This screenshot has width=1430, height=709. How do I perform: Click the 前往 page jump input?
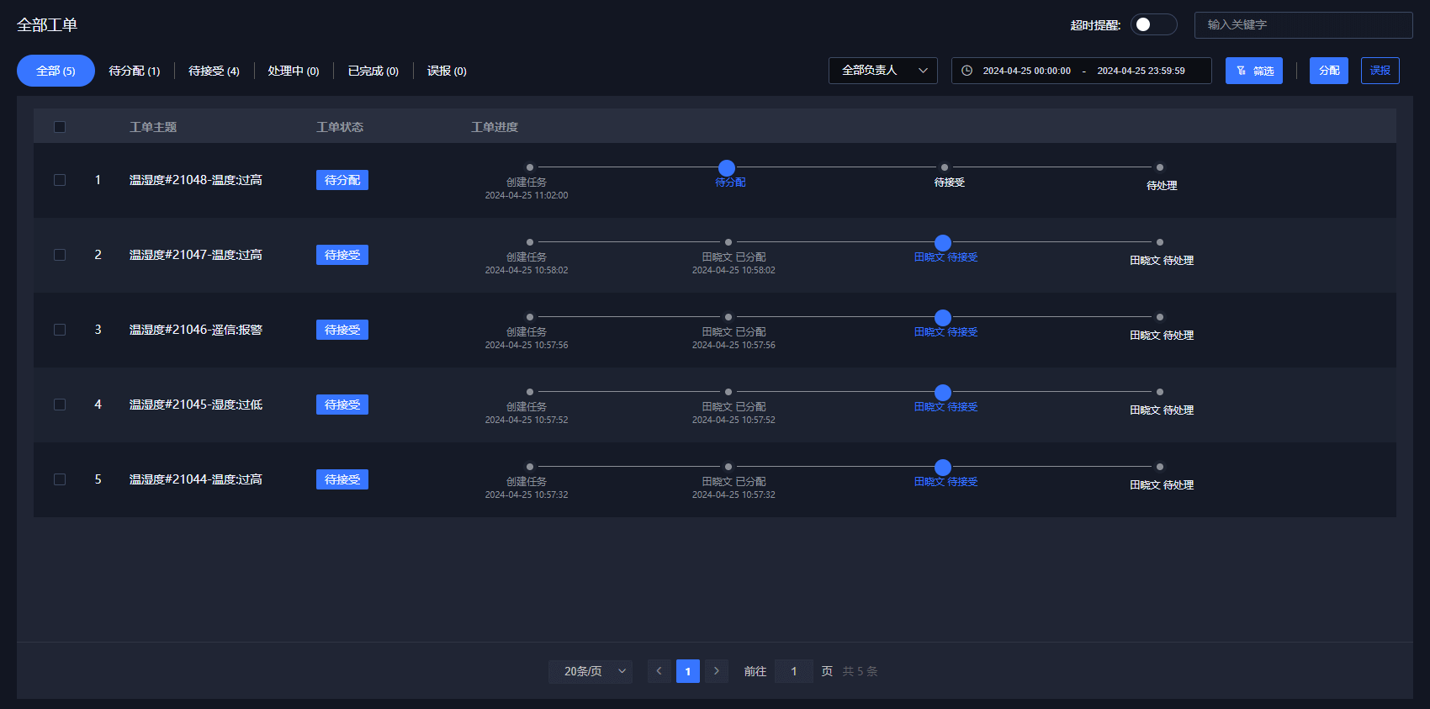794,671
